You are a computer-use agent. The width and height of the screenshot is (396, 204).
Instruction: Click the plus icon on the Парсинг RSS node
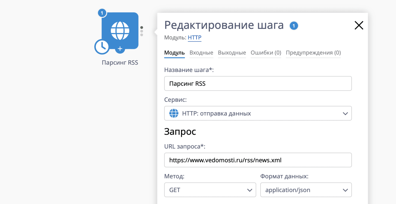(120, 49)
